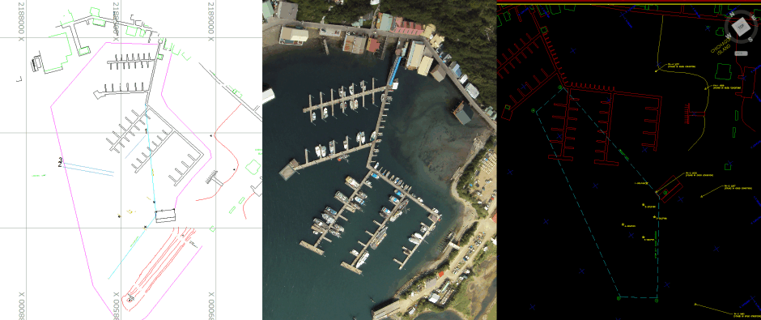Viewport: 761px width, 320px height.
Task: Select the leftmost green circle marker on CAD view
Action: 533,110
